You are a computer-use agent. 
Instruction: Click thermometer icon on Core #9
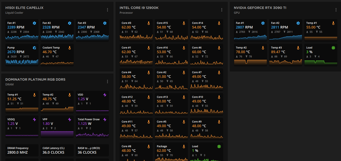click(x=219, y=122)
